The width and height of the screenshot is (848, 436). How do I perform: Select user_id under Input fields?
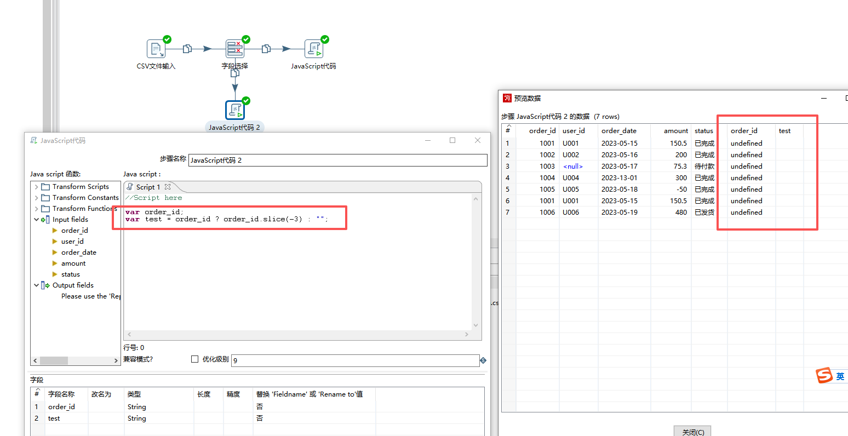point(72,242)
